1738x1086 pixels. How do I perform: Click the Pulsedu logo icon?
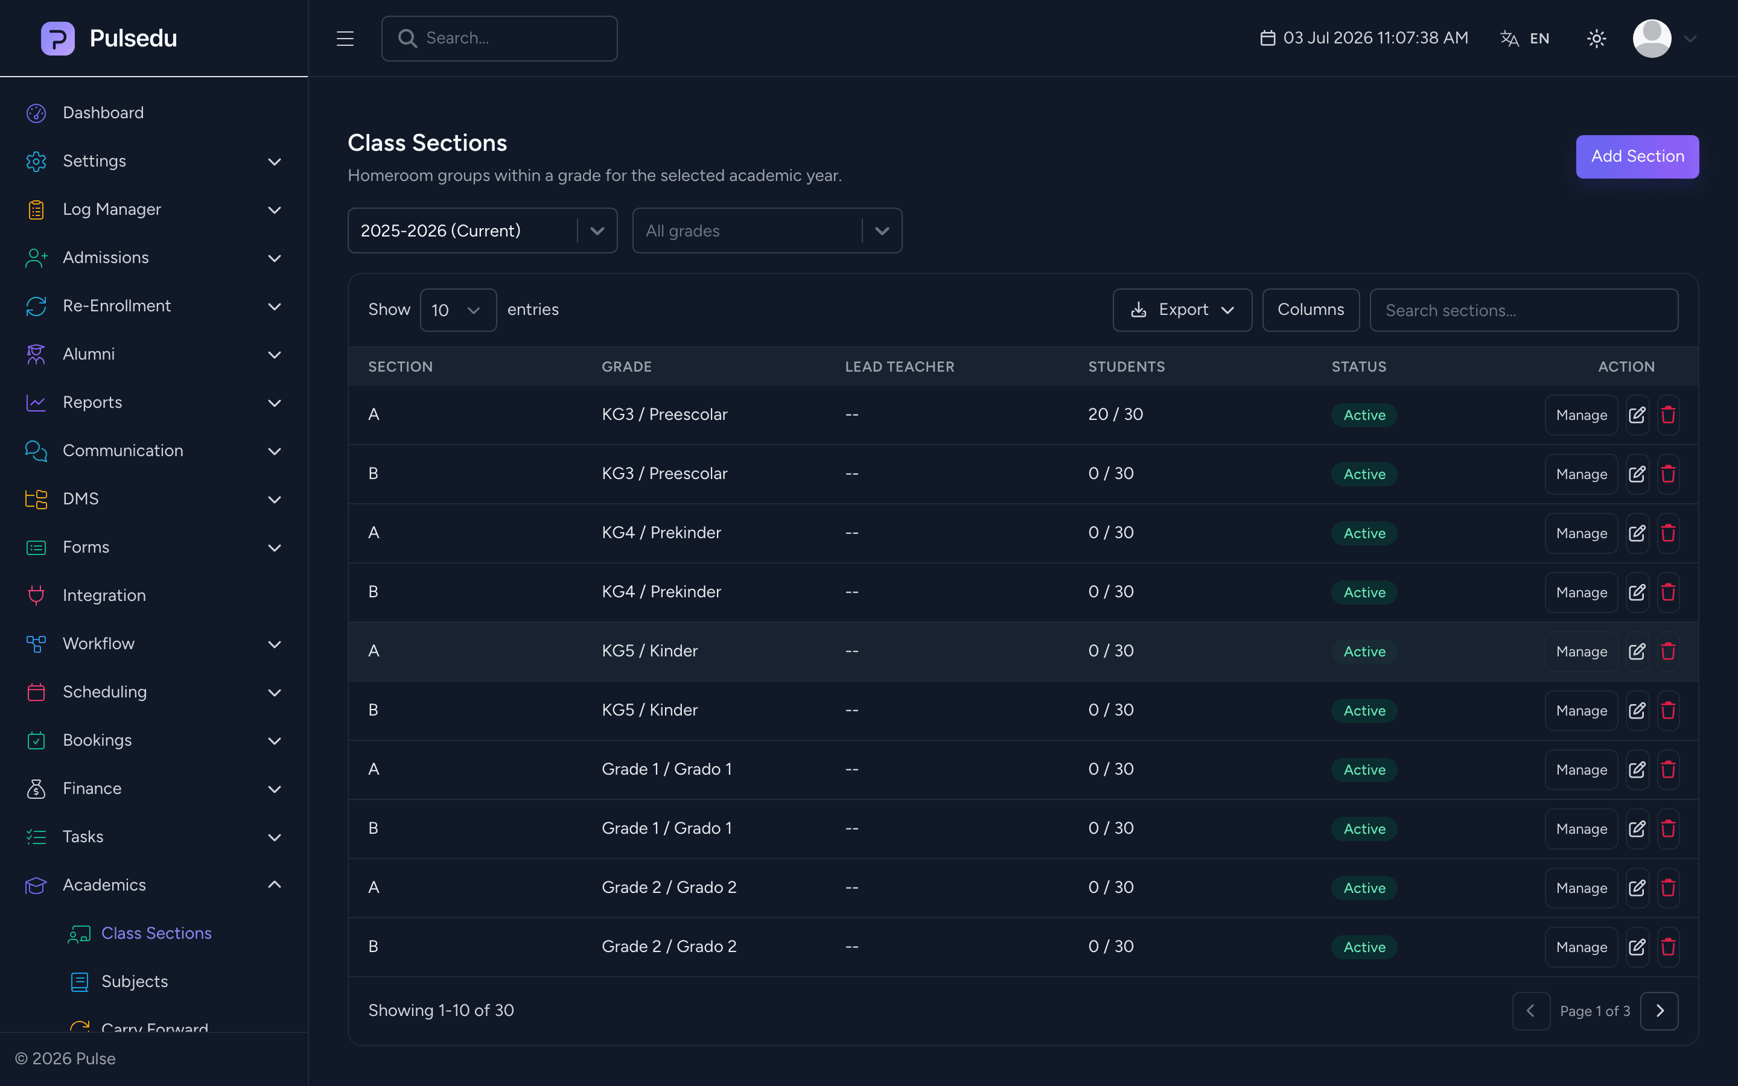coord(57,38)
